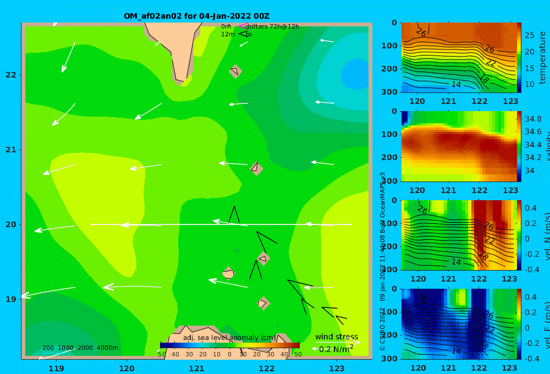Open the salinity section plot
The height and width of the screenshot is (374, 550).
[x=459, y=146]
